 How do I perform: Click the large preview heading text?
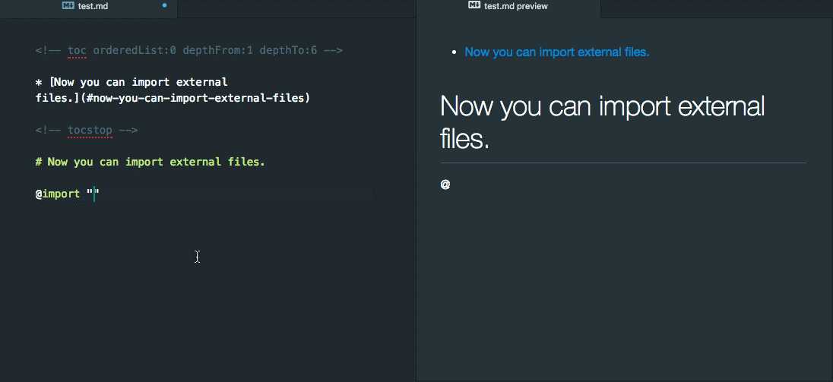603,122
